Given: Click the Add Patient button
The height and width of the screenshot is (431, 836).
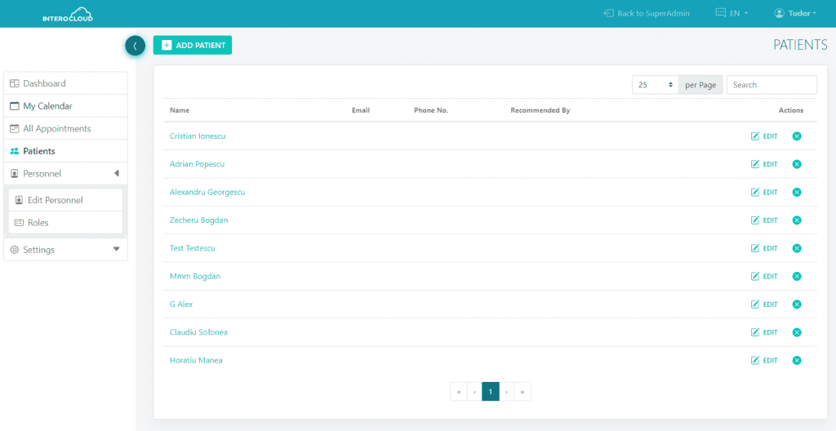Looking at the screenshot, I should [x=193, y=46].
